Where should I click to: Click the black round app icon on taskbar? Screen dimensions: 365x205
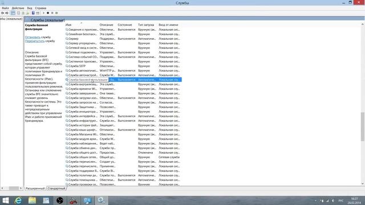[x=60, y=200]
